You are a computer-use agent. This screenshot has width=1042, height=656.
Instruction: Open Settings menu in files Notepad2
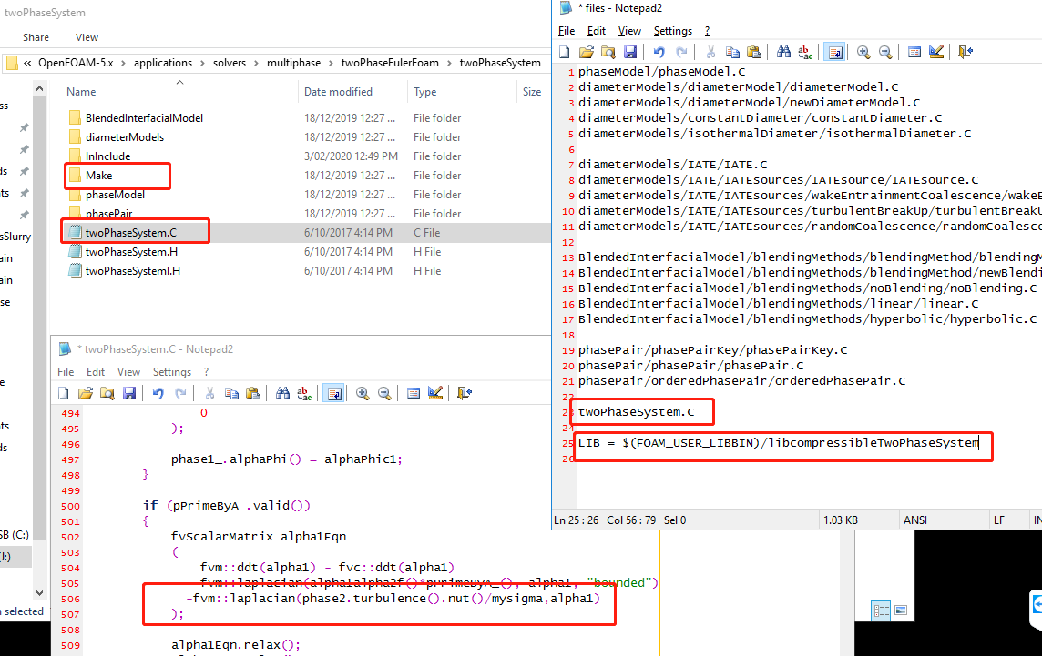click(673, 31)
